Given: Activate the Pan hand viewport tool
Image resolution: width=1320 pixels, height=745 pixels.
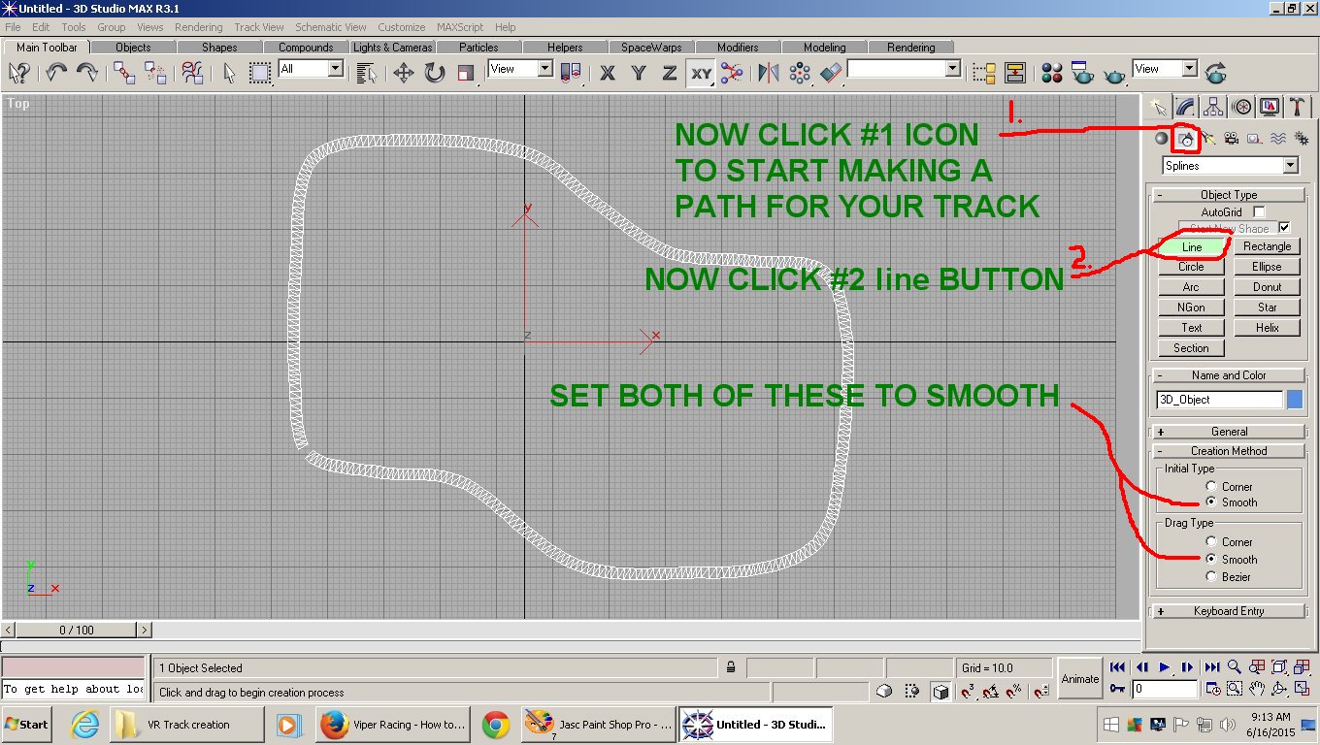Looking at the screenshot, I should point(1257,689).
